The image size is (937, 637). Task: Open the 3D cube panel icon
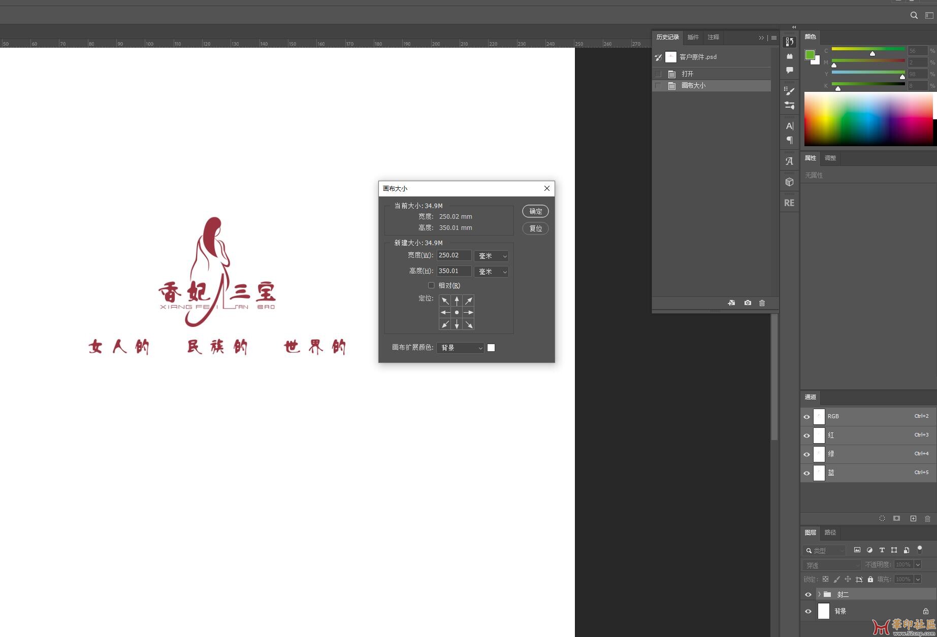pos(789,182)
